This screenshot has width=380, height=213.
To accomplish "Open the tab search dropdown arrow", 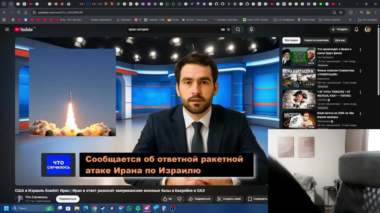I will (x=4, y=4).
